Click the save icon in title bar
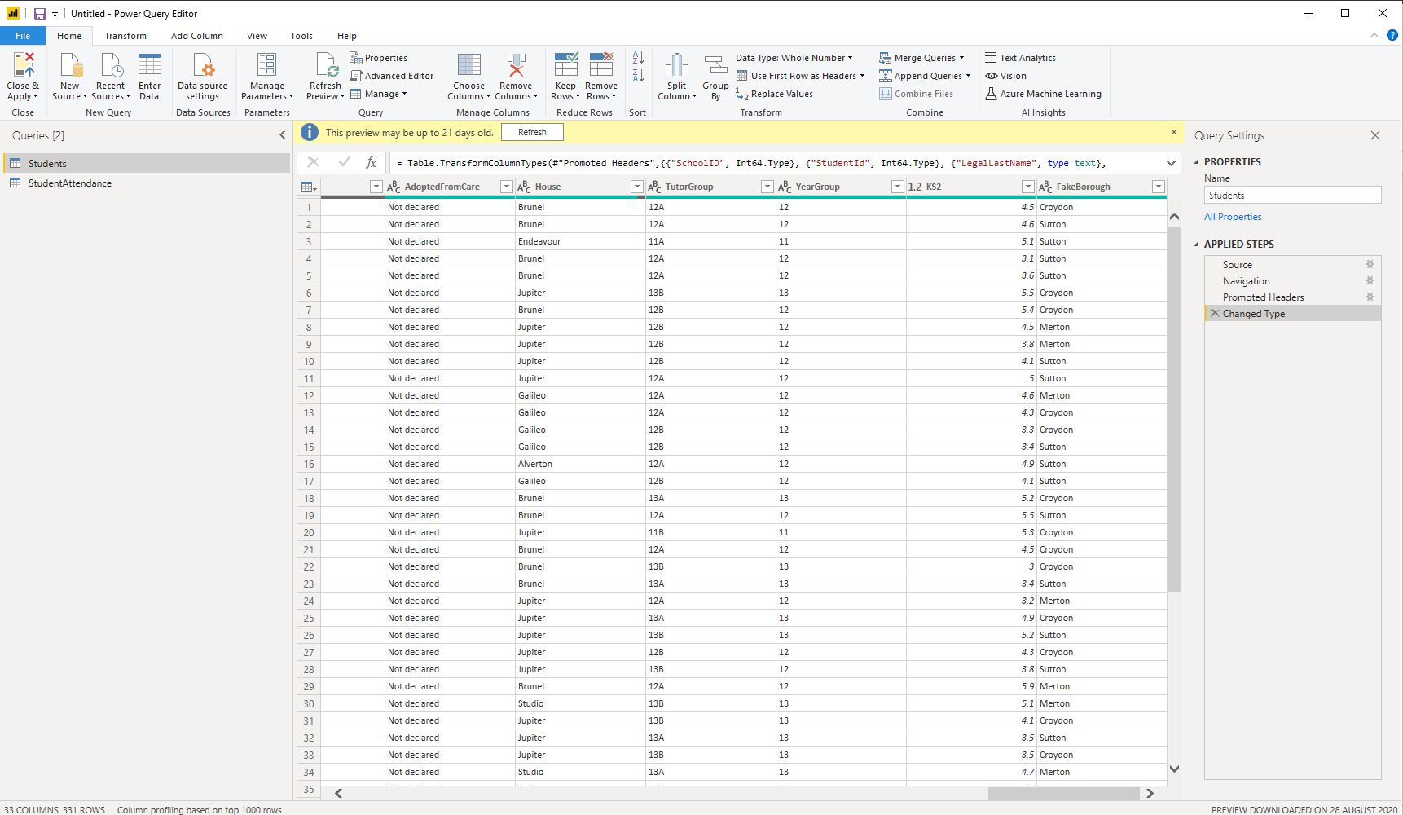Image resolution: width=1403 pixels, height=815 pixels. pos(39,14)
